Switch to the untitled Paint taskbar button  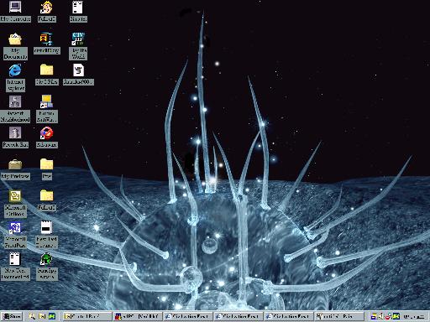338,316
